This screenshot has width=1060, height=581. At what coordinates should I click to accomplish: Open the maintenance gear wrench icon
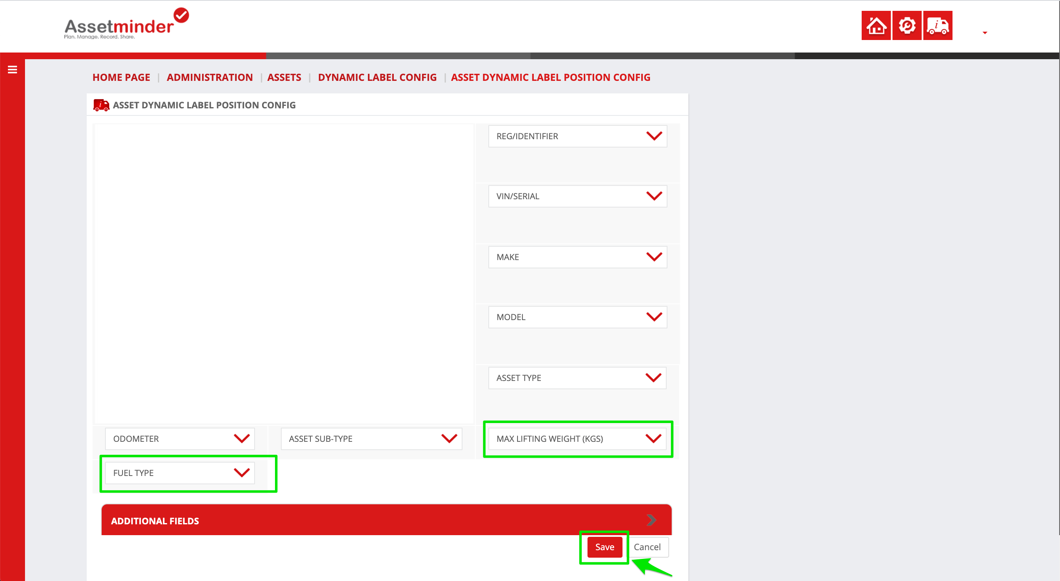pyautogui.click(x=907, y=25)
